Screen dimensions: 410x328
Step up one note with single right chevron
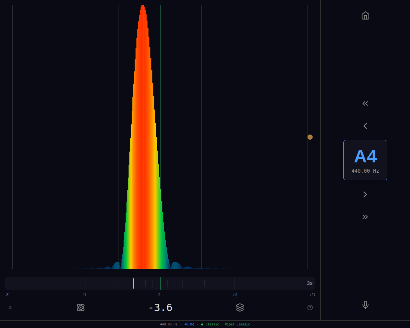tap(365, 194)
